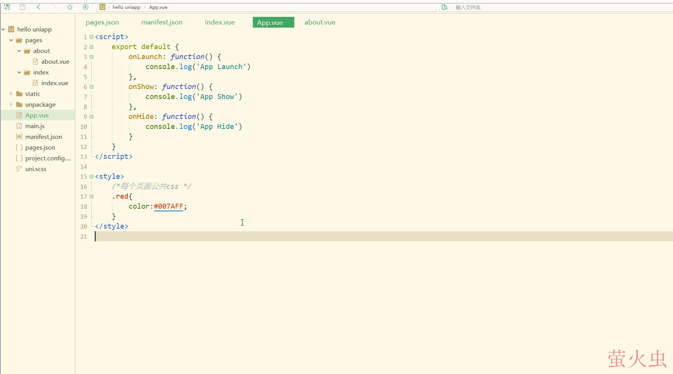The width and height of the screenshot is (673, 374).
Task: Click hello uniapp in the breadcrumb
Action: 127,7
